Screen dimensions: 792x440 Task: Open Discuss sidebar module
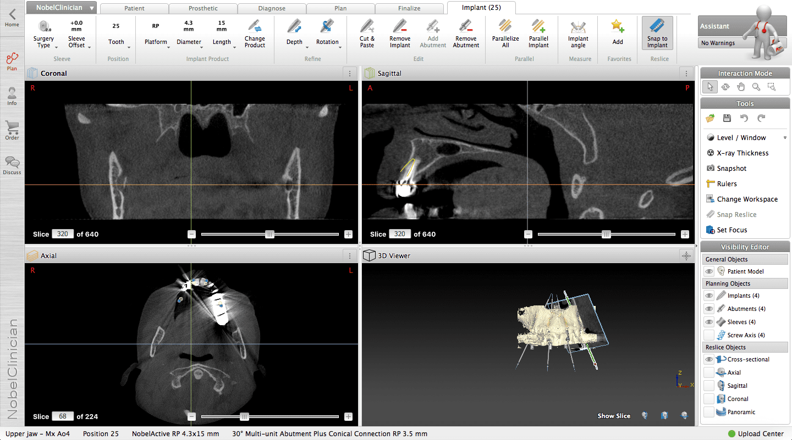point(12,165)
